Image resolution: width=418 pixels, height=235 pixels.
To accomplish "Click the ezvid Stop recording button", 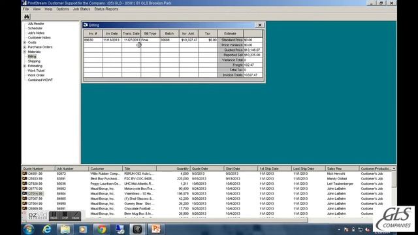I will 65,216.
